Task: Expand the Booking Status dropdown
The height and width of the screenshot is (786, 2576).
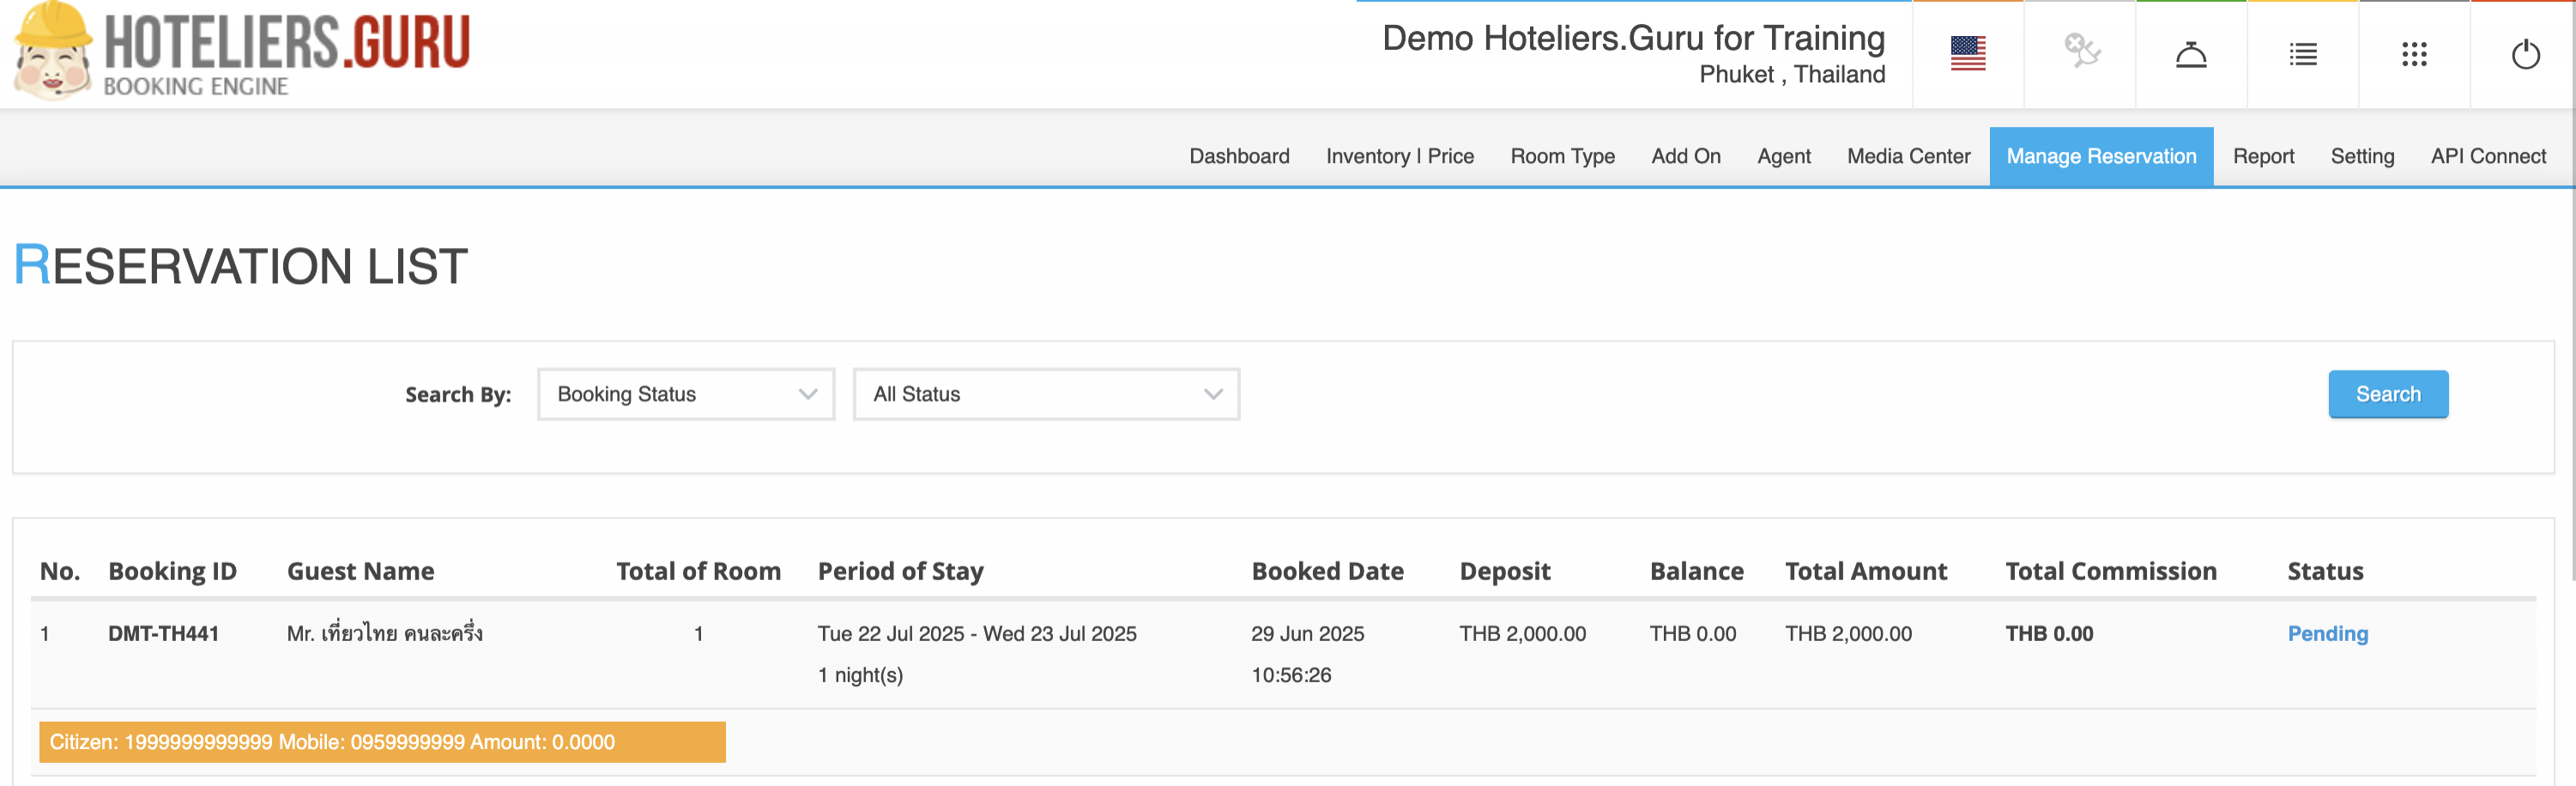Action: click(x=686, y=394)
